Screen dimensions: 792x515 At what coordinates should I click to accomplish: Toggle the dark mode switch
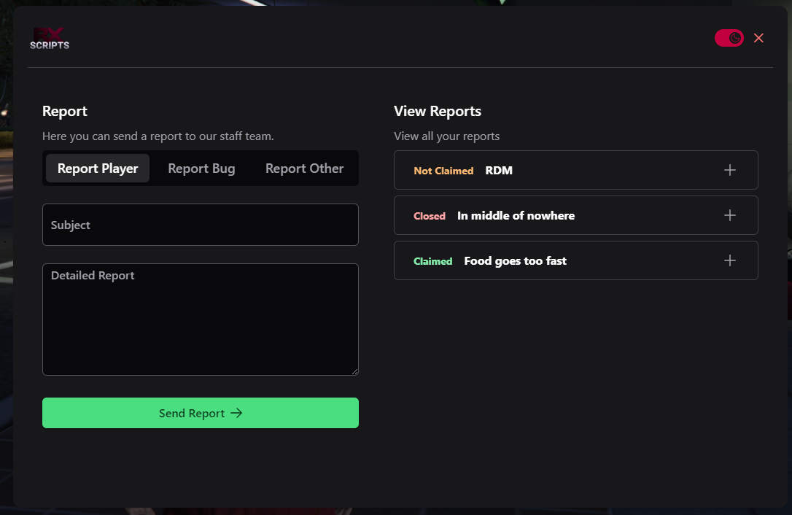click(x=729, y=38)
